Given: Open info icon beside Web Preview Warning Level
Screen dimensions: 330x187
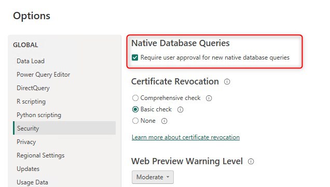Looking at the screenshot, I should (251, 162).
